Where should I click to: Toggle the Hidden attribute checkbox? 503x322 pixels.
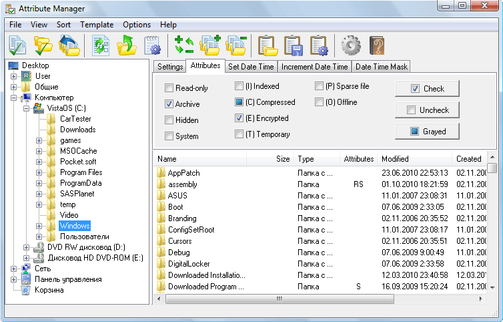(x=169, y=120)
